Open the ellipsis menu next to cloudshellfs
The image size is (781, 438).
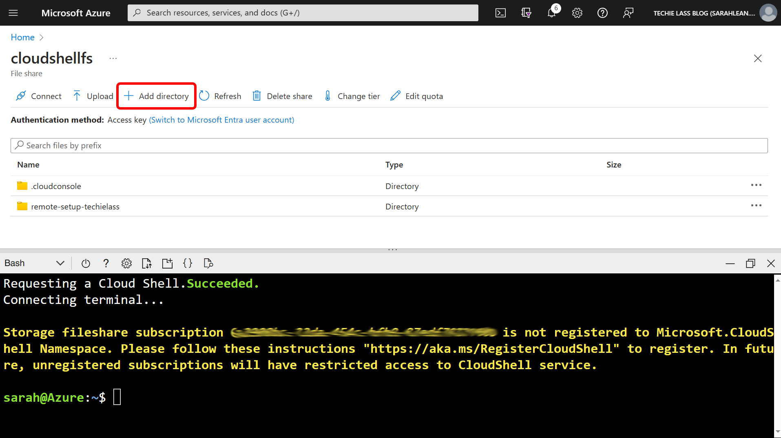click(x=113, y=58)
